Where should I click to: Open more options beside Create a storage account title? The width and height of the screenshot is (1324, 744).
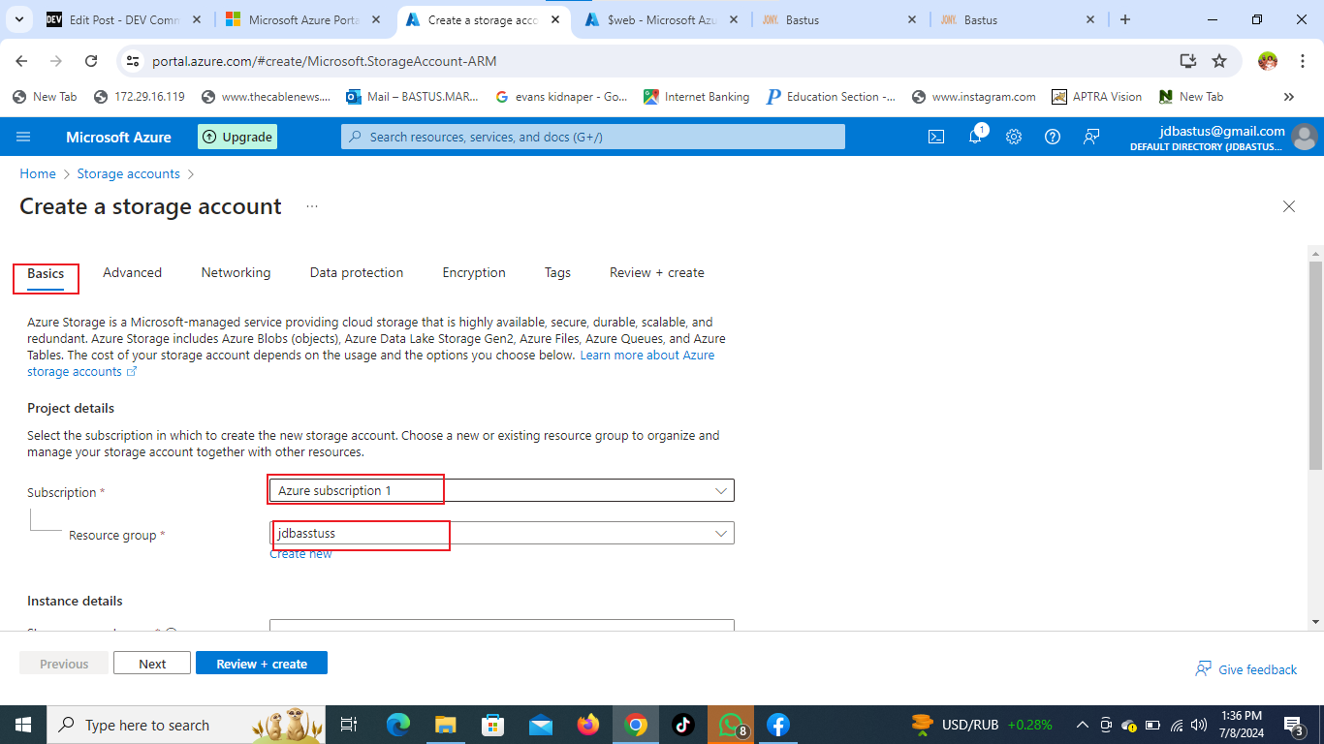312,206
